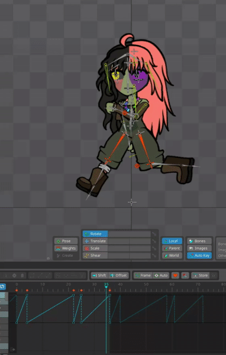This screenshot has width=226, height=355.
Task: Click the red icon left of Store
Action: (185, 275)
